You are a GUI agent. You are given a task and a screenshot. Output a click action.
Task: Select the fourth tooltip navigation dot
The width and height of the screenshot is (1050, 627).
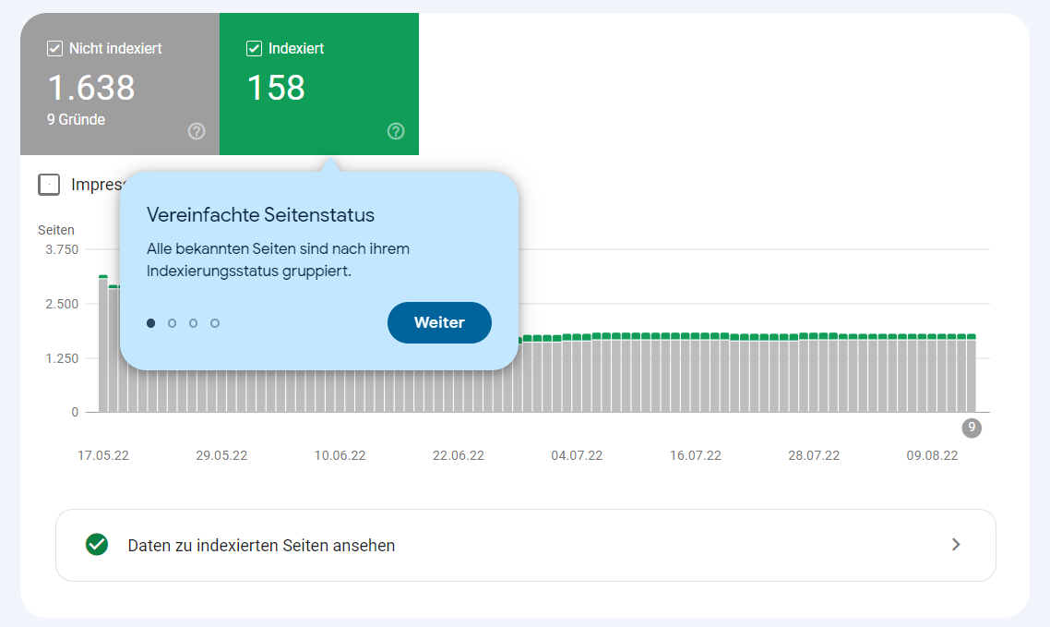click(214, 323)
